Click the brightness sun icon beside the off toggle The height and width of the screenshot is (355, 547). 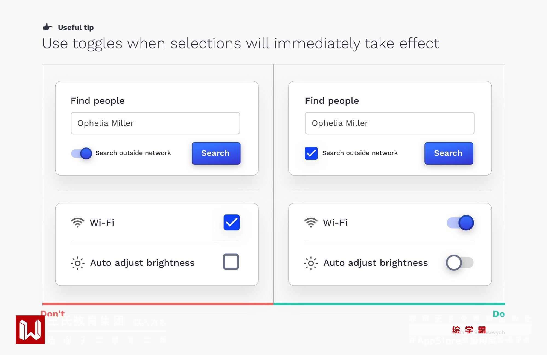tap(311, 263)
